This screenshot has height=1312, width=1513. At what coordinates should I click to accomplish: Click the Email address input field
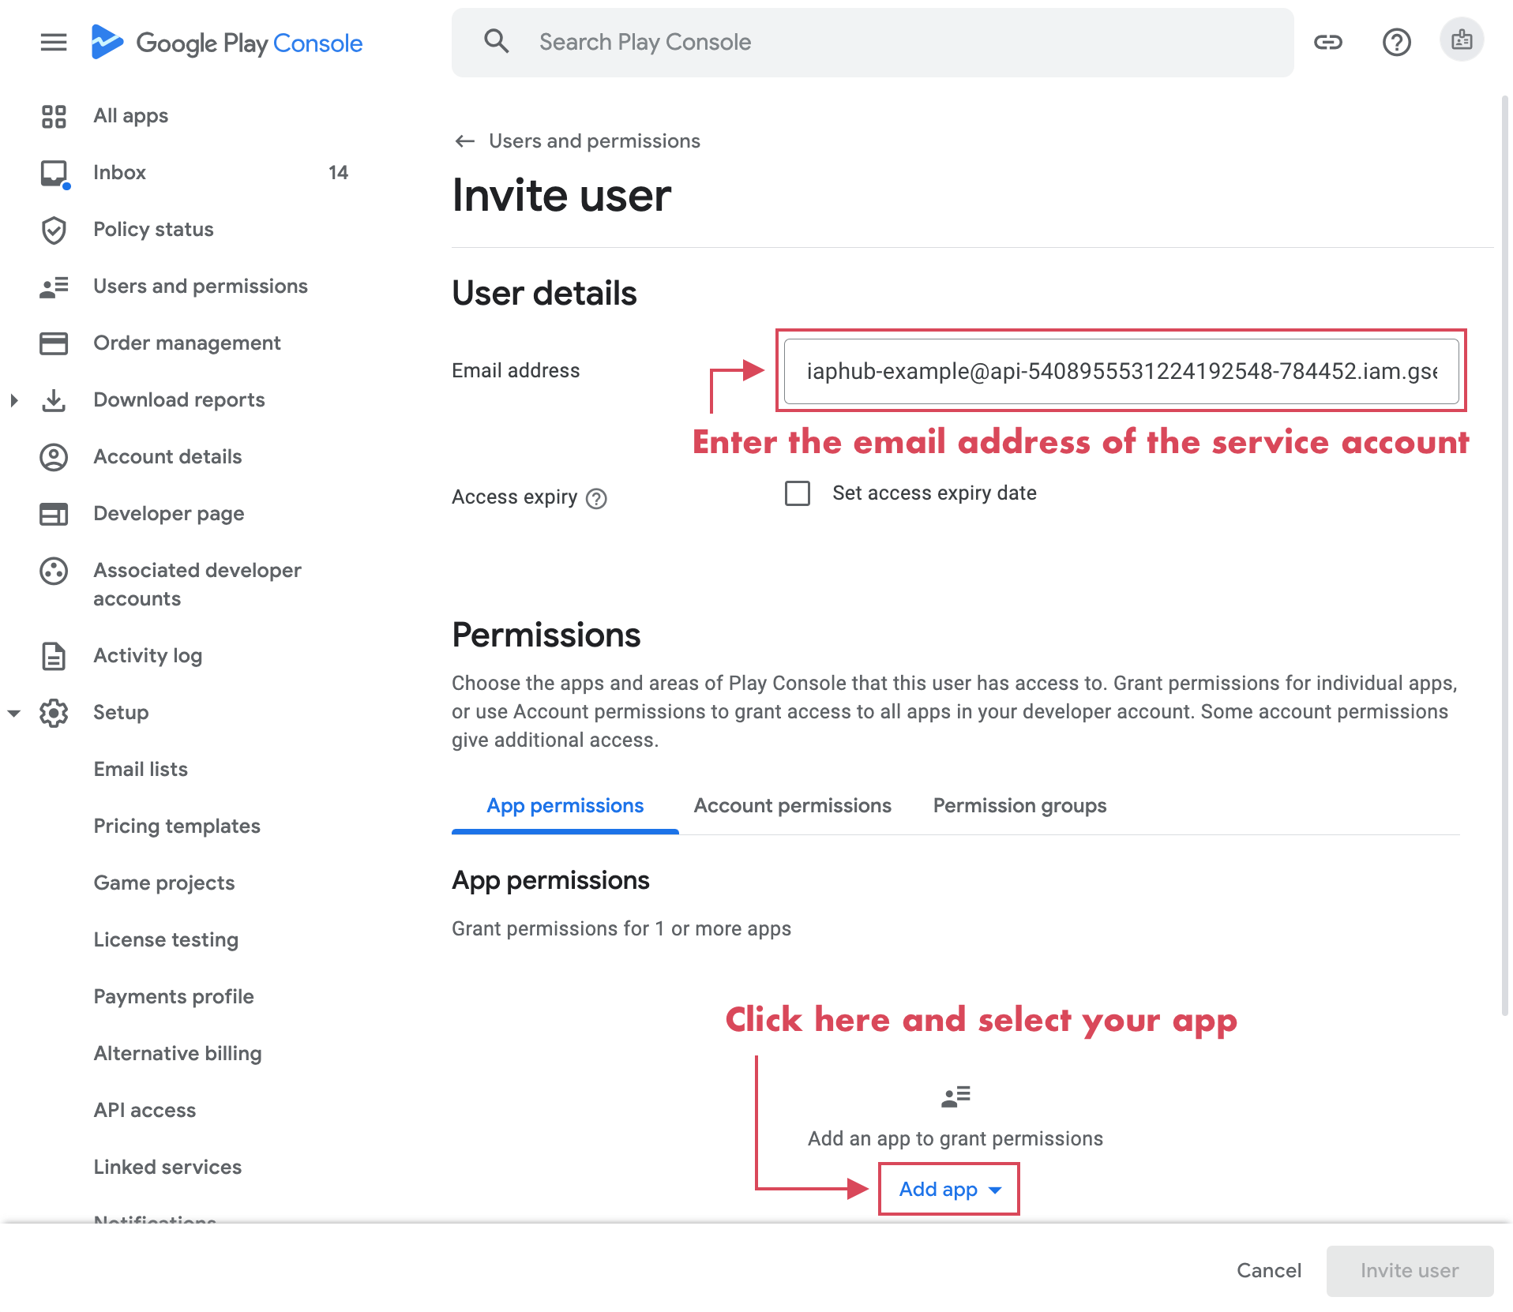click(1121, 371)
